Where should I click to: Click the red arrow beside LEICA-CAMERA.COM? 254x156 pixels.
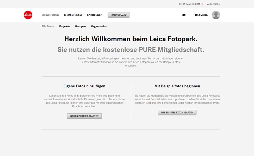tap(202, 4)
